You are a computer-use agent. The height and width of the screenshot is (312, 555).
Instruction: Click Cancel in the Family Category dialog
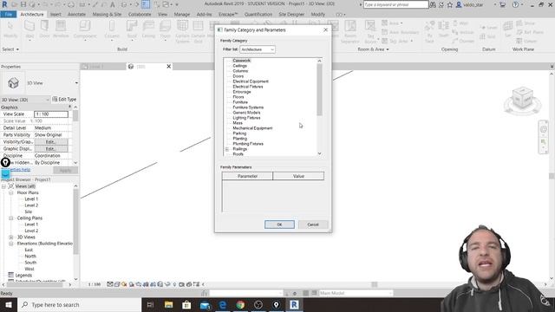coord(313,224)
